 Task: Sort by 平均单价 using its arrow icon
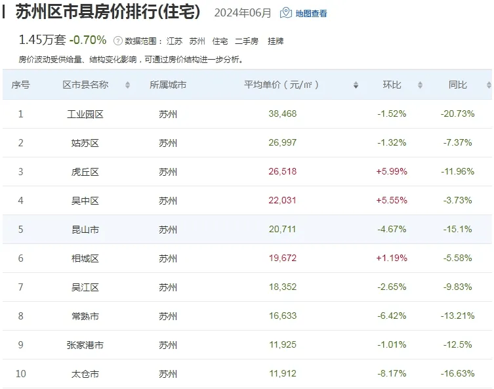(x=356, y=85)
